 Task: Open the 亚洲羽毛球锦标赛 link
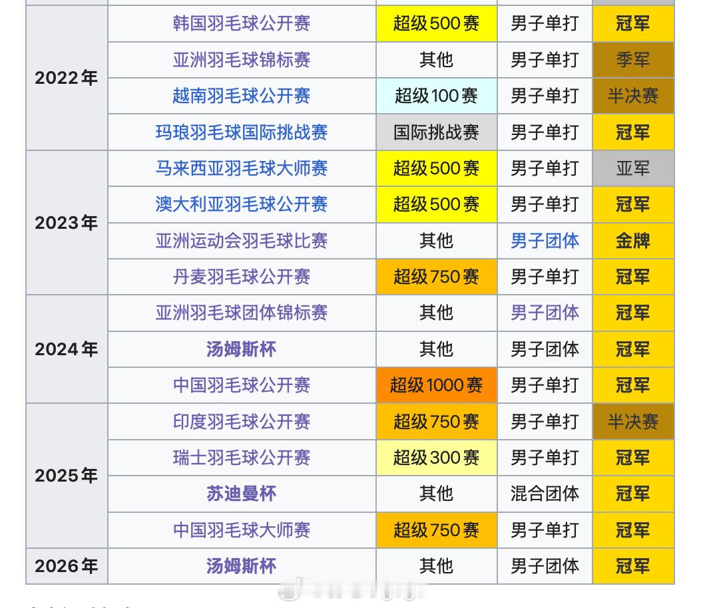tap(241, 59)
